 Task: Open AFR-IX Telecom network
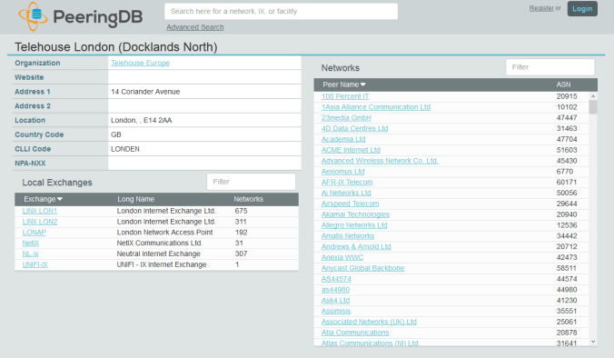(x=347, y=182)
